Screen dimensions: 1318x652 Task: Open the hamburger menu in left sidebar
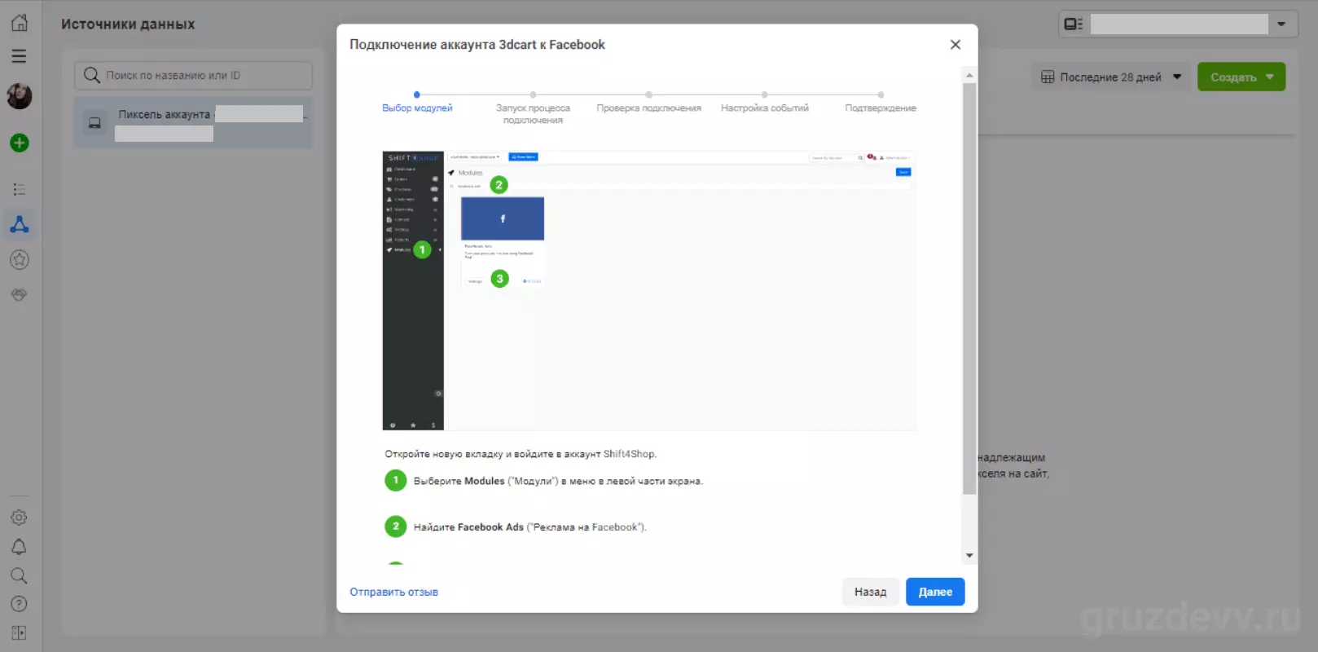click(19, 56)
